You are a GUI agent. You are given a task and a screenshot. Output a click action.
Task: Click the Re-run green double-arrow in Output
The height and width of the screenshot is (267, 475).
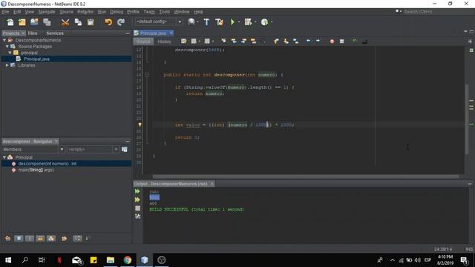pos(137,191)
